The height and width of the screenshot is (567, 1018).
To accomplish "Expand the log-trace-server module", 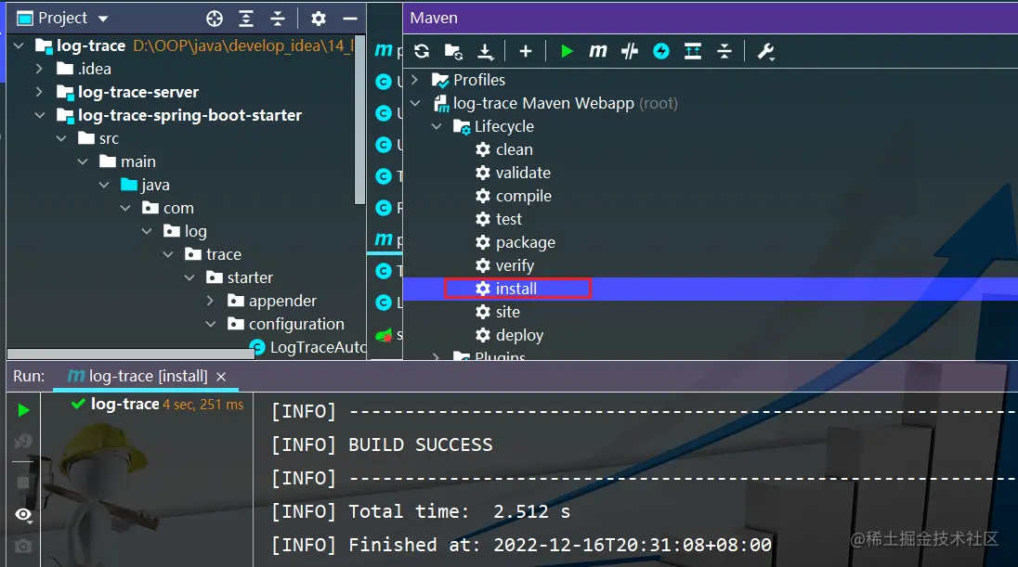I will 40,92.
